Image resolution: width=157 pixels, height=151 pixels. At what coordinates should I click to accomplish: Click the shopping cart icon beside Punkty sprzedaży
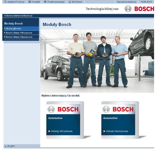45,2
